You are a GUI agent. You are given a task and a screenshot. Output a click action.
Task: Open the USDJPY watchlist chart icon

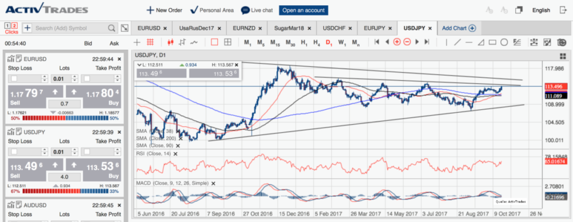pos(10,132)
